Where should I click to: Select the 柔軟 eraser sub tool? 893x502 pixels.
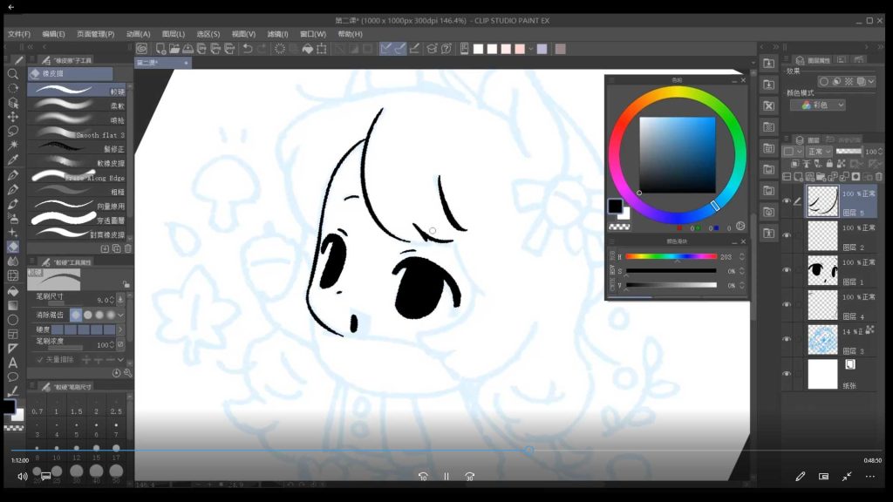[77, 105]
